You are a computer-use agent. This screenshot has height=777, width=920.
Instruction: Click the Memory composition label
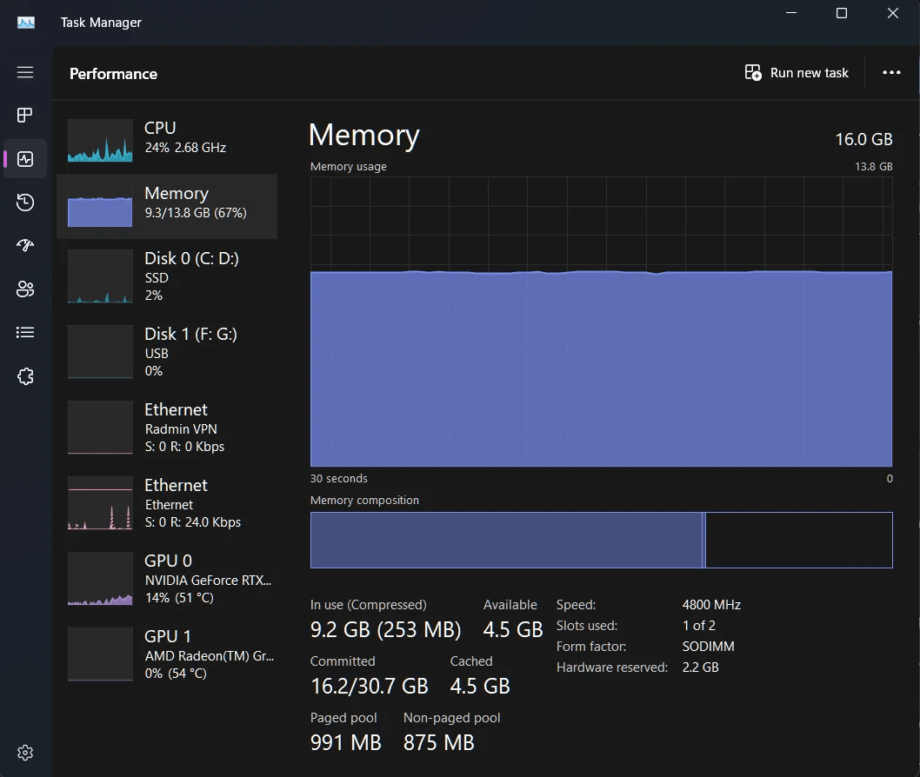[x=364, y=501]
